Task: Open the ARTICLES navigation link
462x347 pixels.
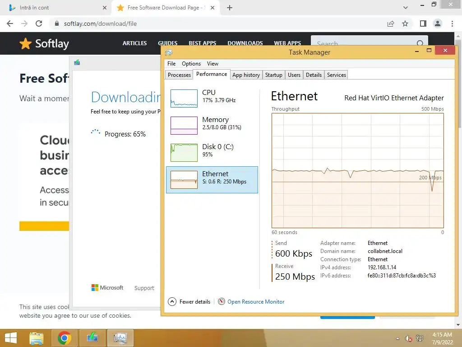Action: pyautogui.click(x=134, y=43)
